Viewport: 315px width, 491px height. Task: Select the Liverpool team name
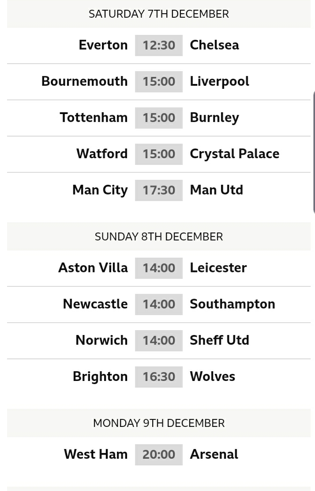tap(219, 81)
